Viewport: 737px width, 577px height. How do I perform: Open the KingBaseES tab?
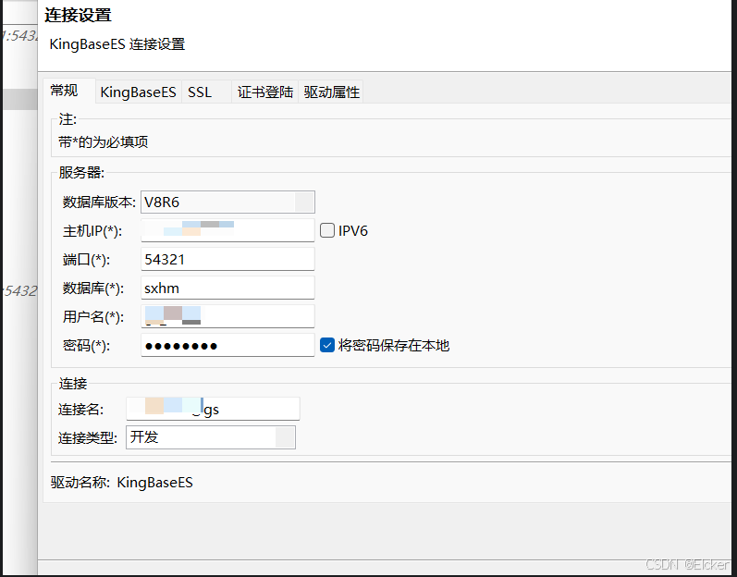point(138,92)
